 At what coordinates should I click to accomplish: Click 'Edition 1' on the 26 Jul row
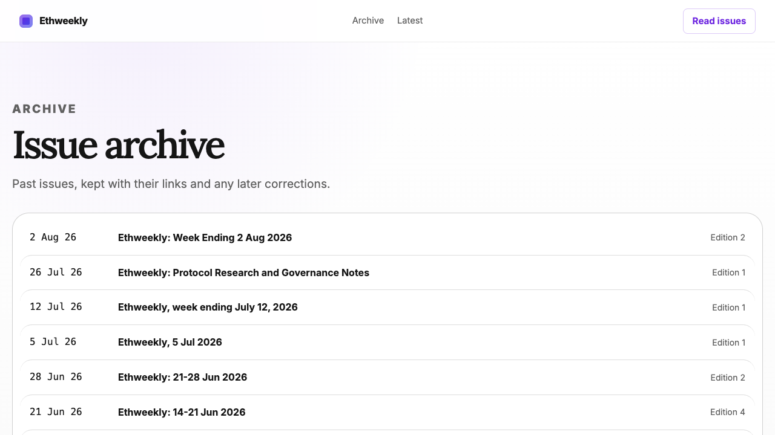click(x=729, y=272)
